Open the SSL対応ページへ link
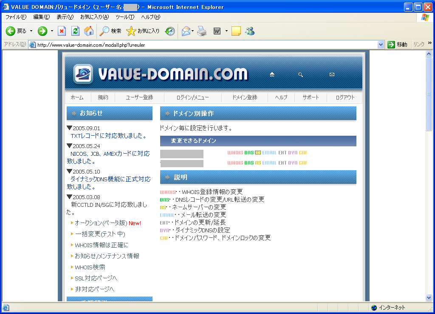Screen dimensions: 435x314 [96, 278]
